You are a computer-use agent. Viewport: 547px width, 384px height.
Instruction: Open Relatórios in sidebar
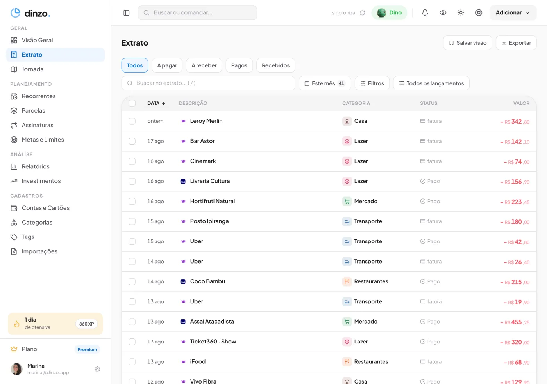[55, 166]
